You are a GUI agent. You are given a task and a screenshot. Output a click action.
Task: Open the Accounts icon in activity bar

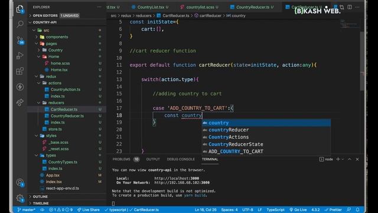click(x=20, y=183)
